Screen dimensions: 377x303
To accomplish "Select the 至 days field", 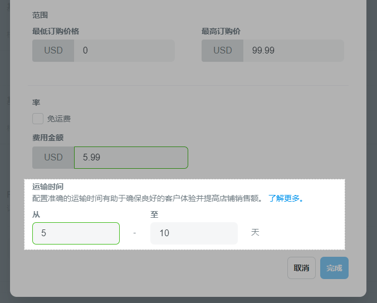I will (x=194, y=233).
